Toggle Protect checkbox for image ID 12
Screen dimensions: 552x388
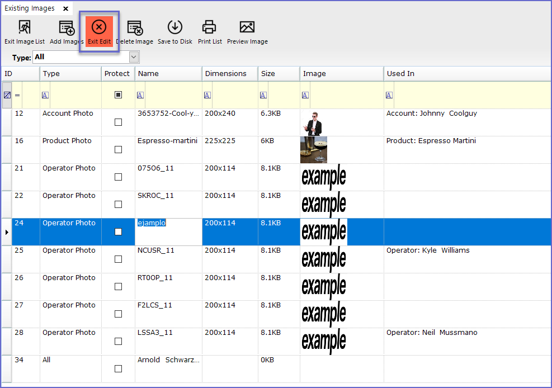point(118,122)
